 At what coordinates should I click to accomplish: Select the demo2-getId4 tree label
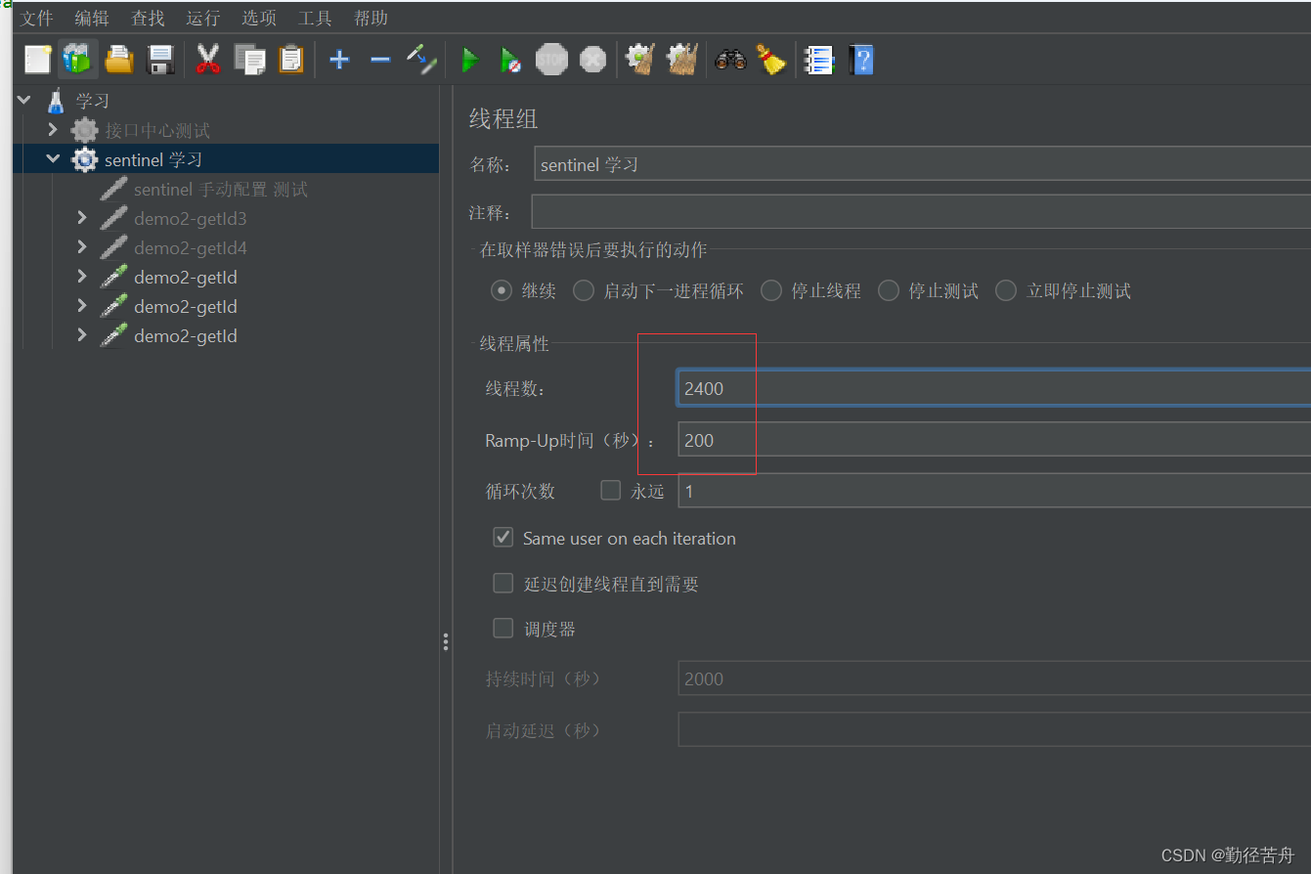click(x=191, y=247)
